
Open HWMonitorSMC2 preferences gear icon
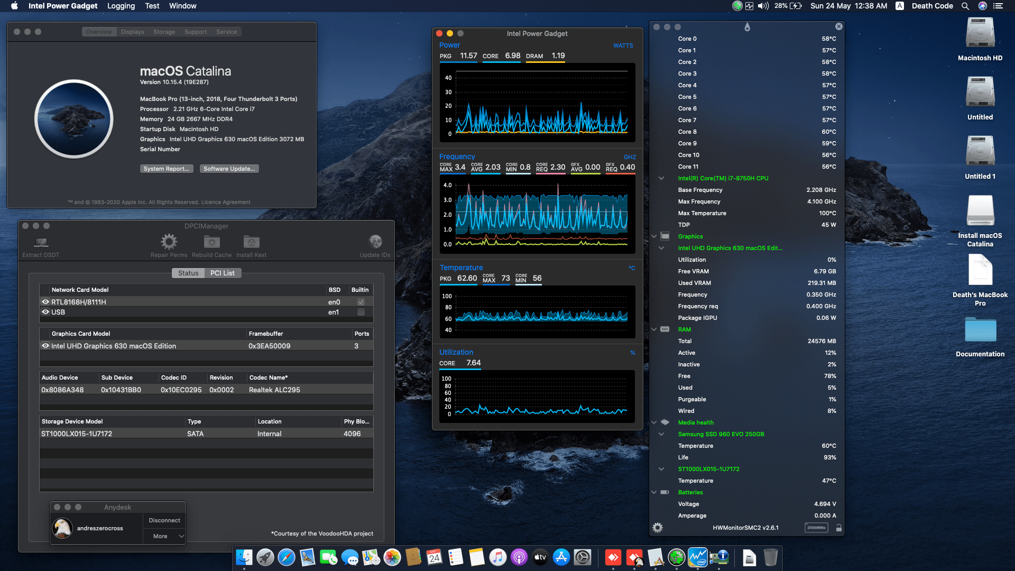click(x=657, y=527)
